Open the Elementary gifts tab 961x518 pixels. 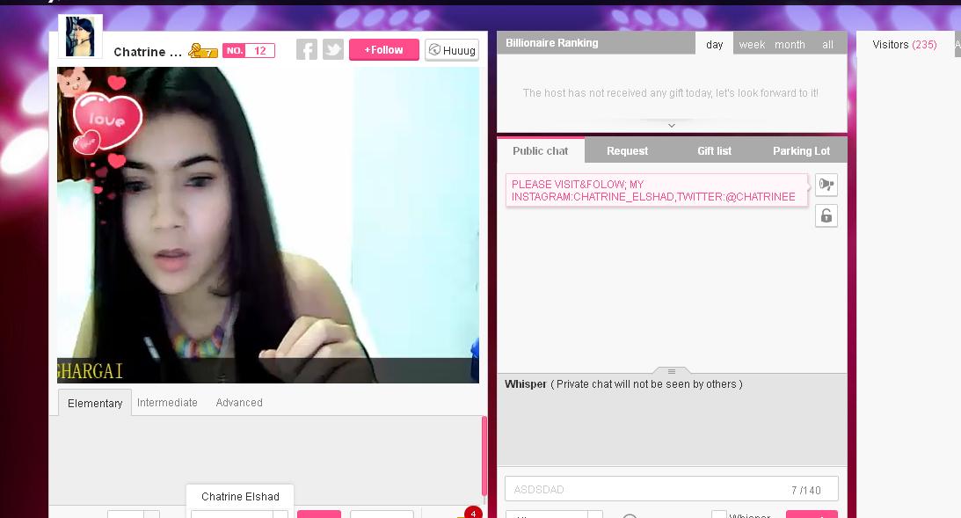[x=95, y=403]
